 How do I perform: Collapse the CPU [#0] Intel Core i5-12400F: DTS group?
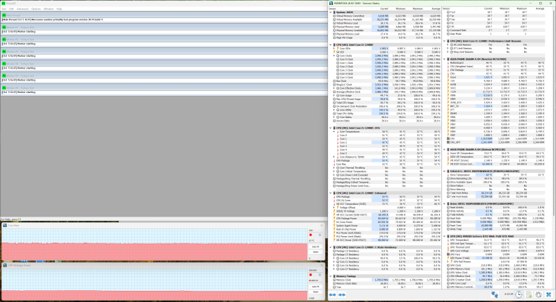point(330,128)
